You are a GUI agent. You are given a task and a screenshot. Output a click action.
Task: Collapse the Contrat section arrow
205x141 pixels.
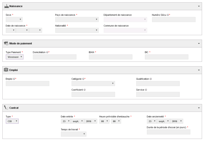point(199,108)
